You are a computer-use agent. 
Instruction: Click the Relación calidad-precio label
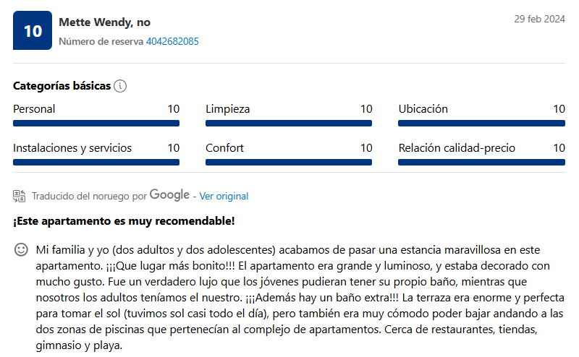[x=457, y=148]
